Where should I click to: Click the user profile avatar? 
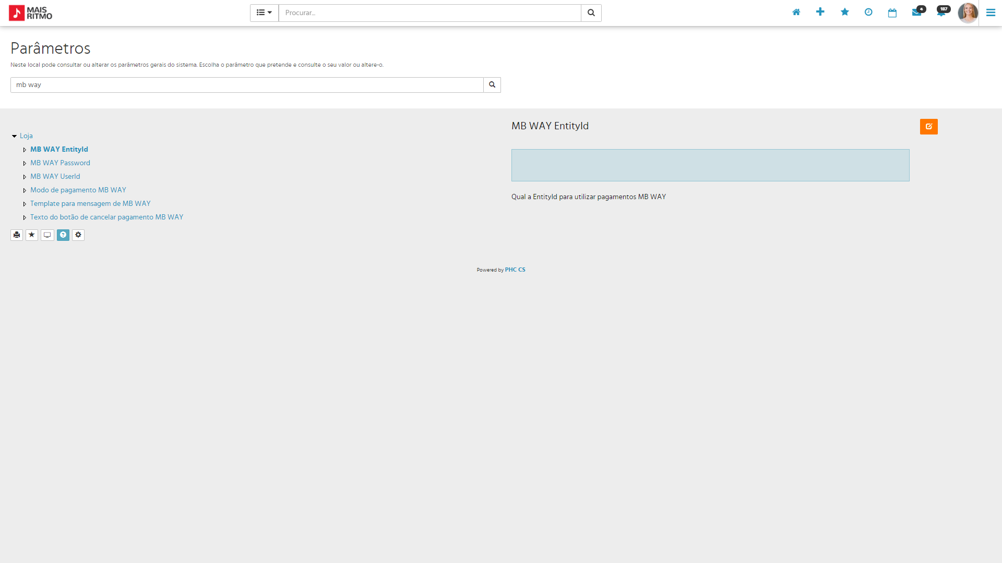tap(968, 13)
